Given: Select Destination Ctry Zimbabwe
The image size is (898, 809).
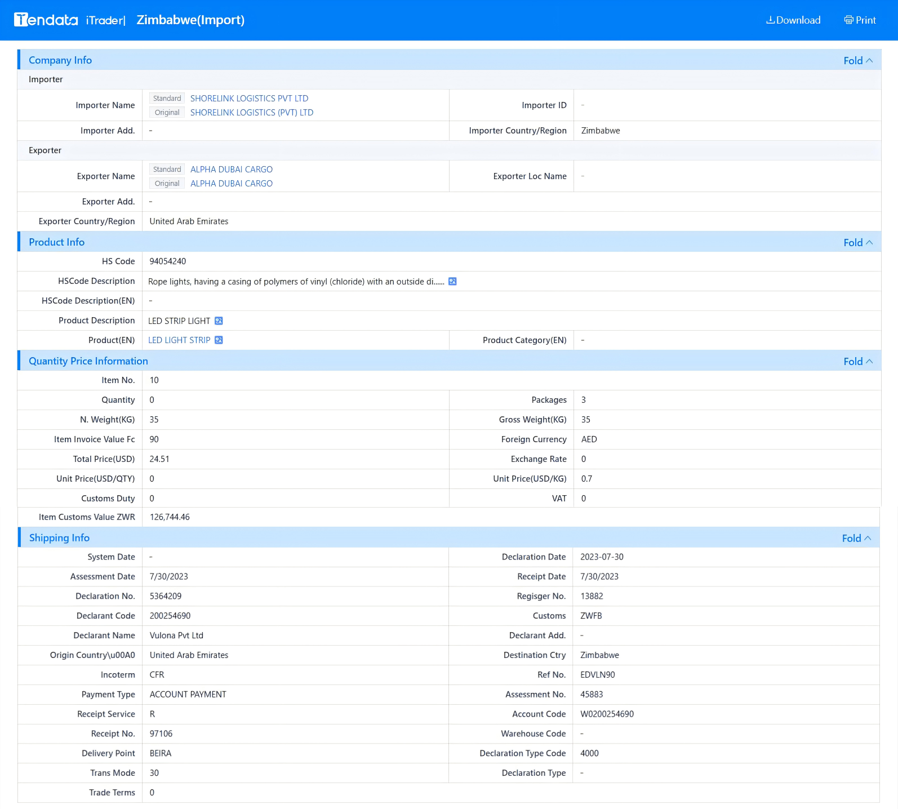Looking at the screenshot, I should [599, 655].
